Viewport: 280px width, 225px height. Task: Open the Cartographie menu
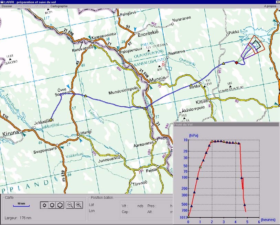pos(59,6)
